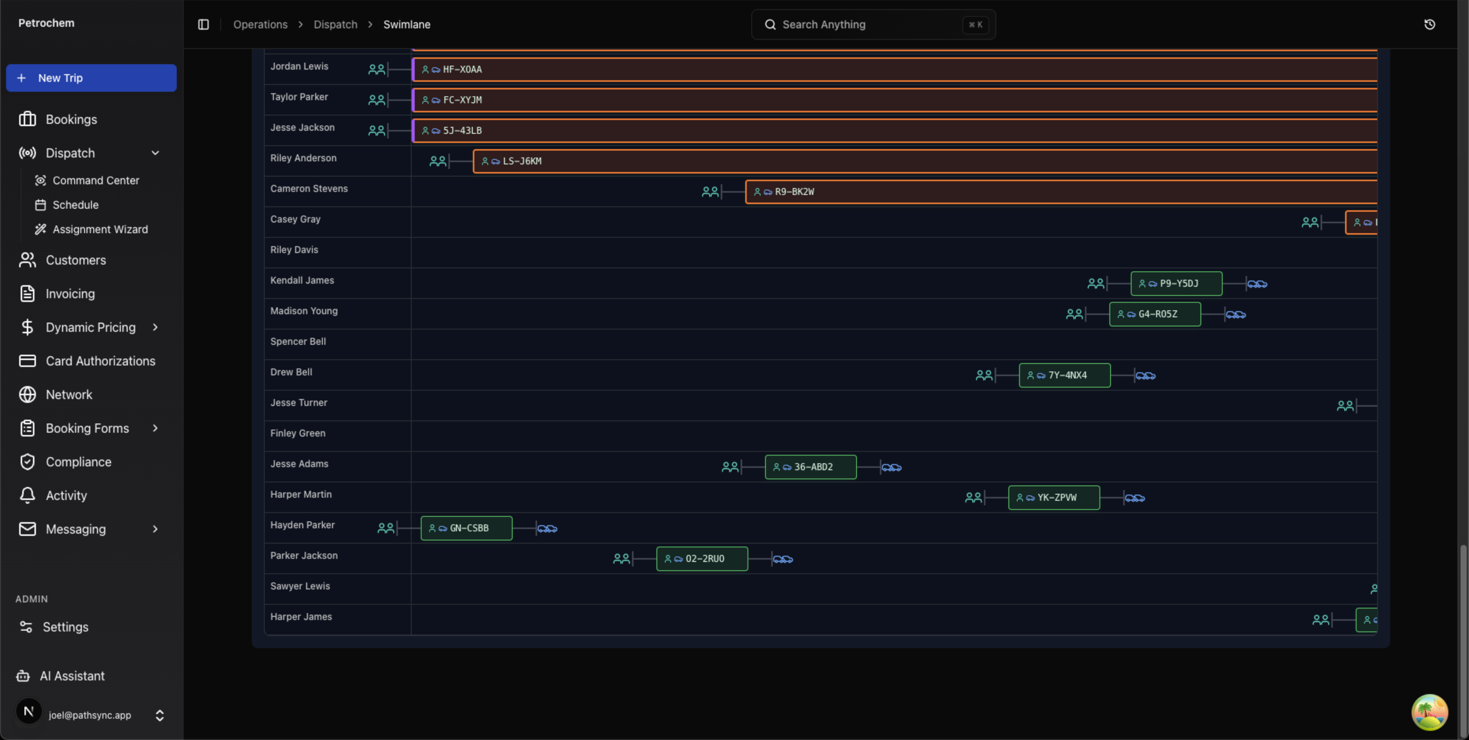
Task: Click vehicles icon after trip 02-2RU0
Action: point(782,559)
